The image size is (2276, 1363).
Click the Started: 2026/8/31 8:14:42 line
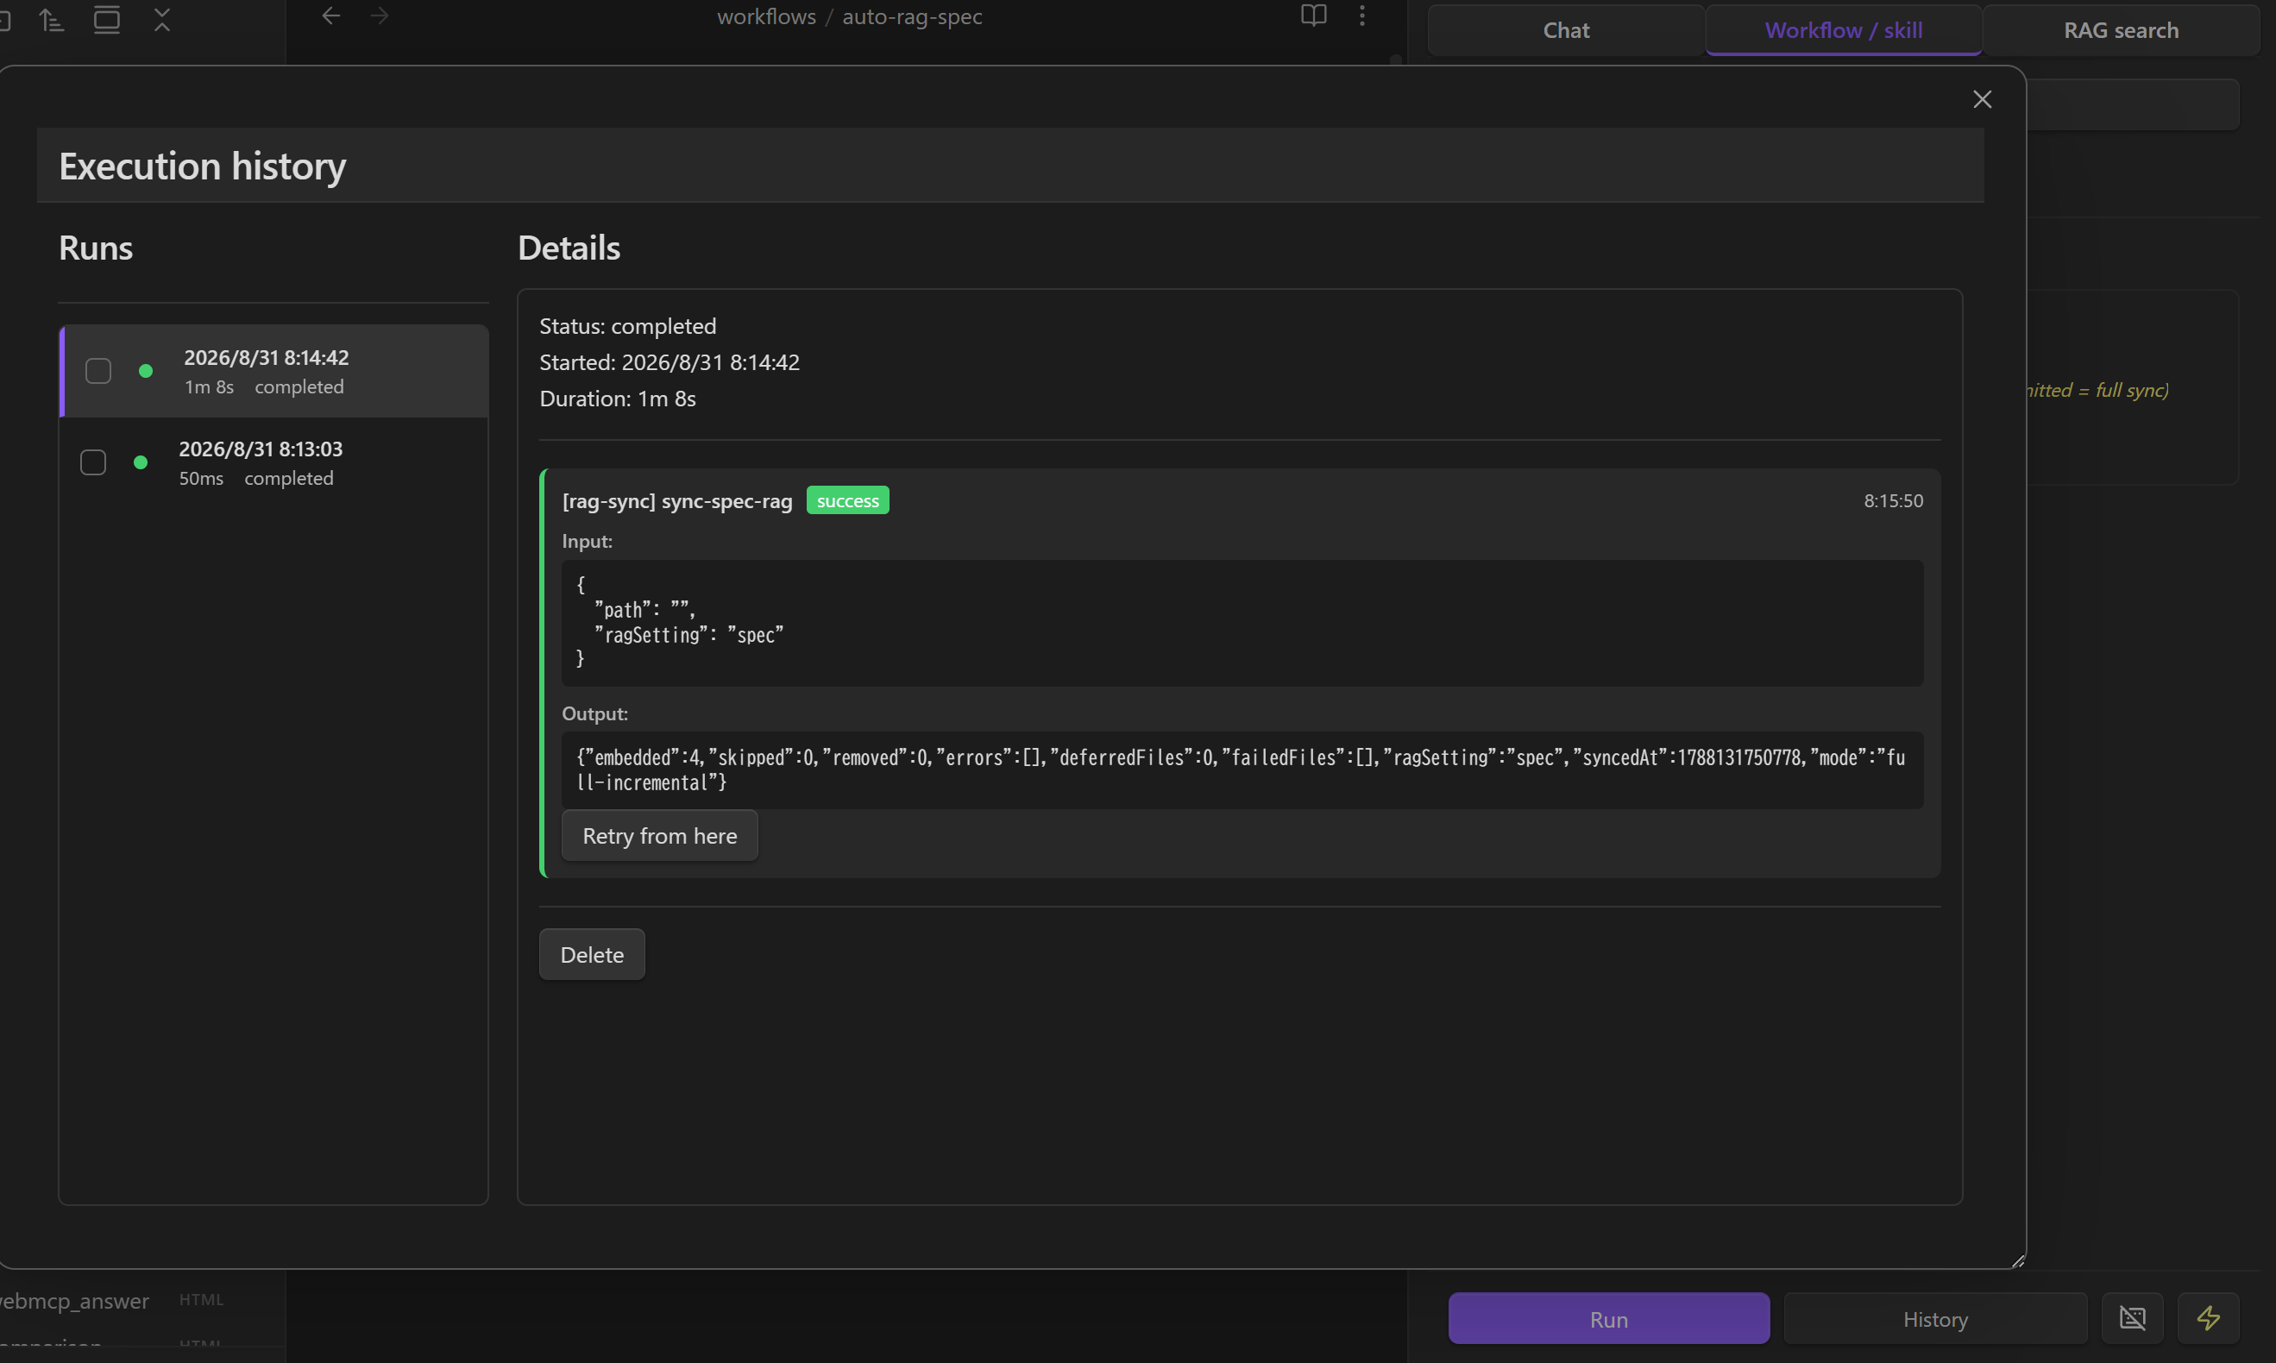pyautogui.click(x=669, y=361)
